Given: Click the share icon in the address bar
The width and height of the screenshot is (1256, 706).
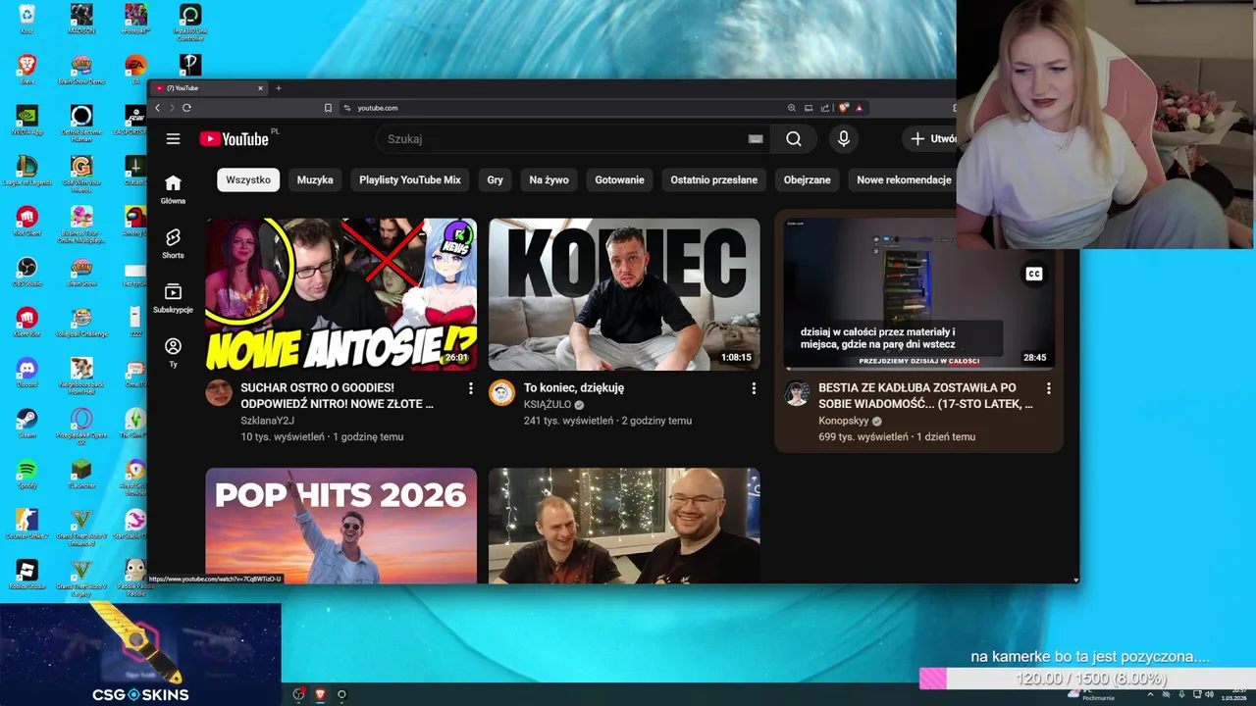Looking at the screenshot, I should pos(825,108).
